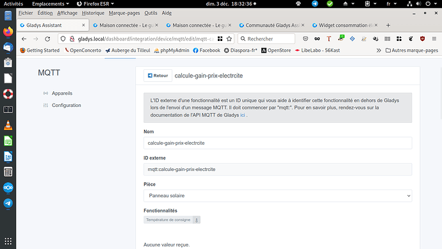Open the Édition menu

(x=45, y=13)
